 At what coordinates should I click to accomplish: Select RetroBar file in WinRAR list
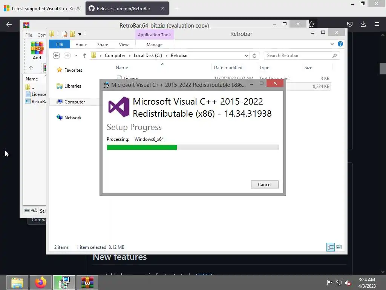(x=36, y=101)
